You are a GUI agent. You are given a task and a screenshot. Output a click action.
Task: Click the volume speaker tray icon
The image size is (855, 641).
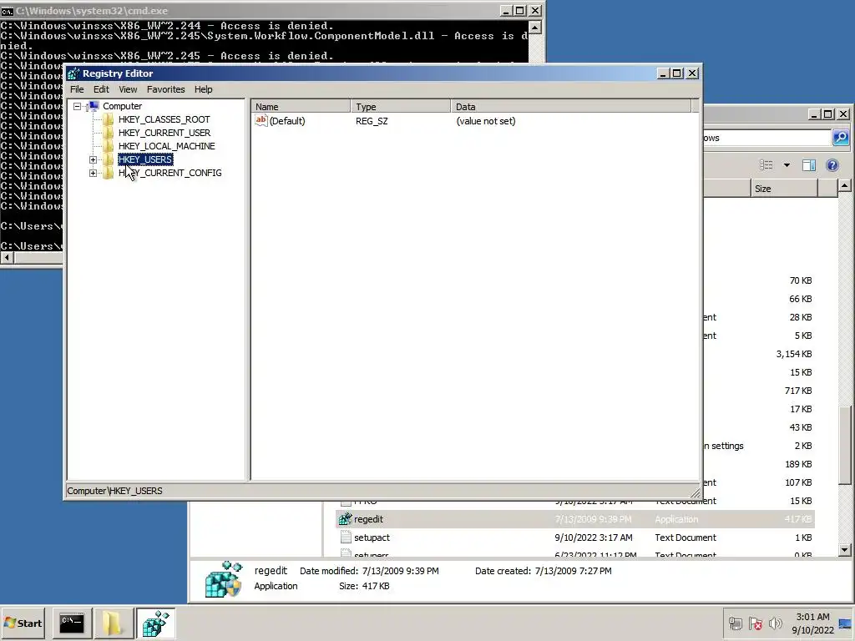click(775, 623)
